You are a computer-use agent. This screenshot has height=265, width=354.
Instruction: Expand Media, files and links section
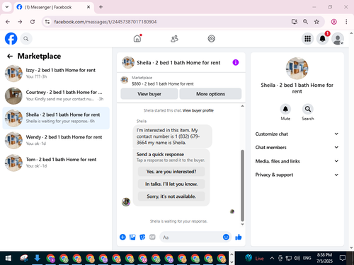[x=297, y=161]
